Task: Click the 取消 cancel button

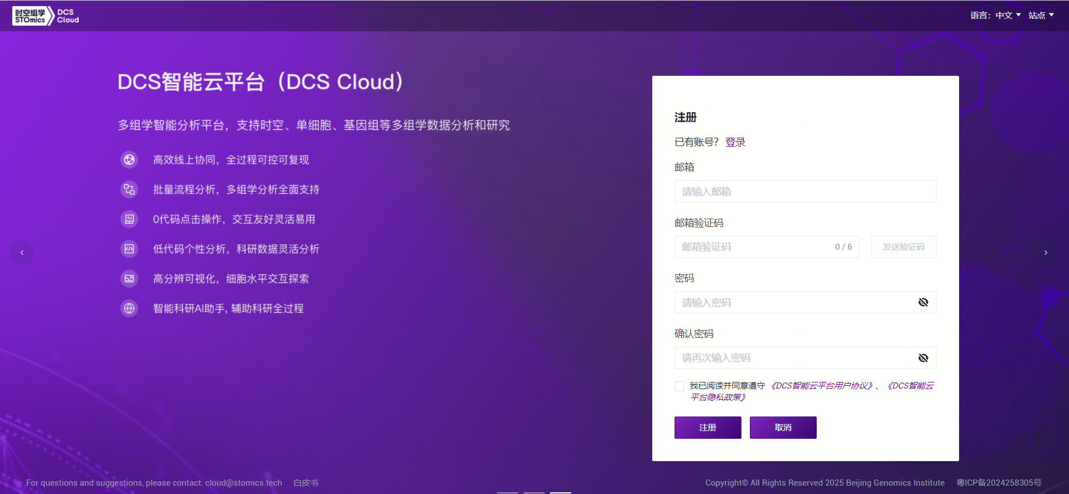Action: pos(783,428)
